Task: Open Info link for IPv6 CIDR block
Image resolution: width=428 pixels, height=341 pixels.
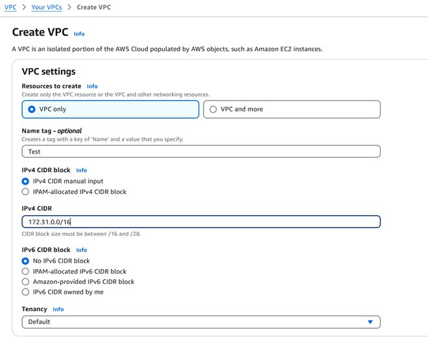Action: pyautogui.click(x=82, y=250)
